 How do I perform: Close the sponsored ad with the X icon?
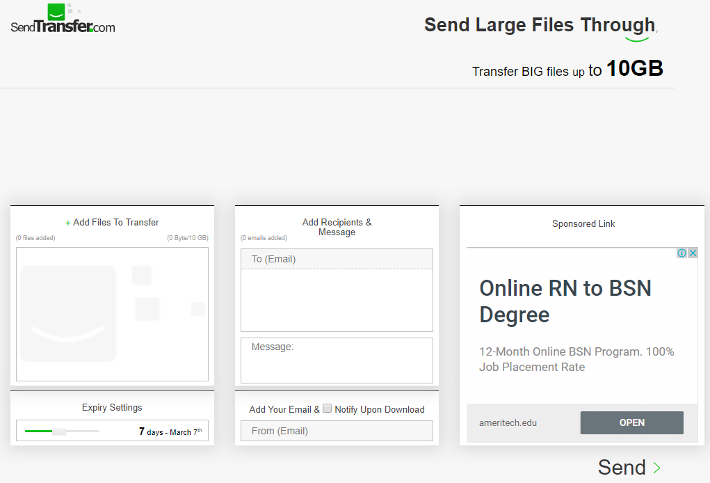point(693,253)
